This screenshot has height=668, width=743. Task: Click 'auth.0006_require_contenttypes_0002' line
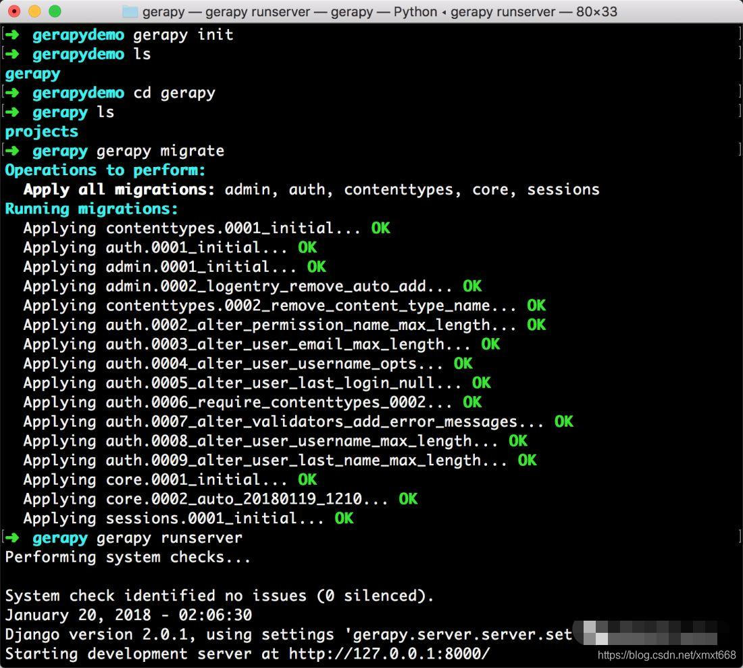pyautogui.click(x=253, y=402)
